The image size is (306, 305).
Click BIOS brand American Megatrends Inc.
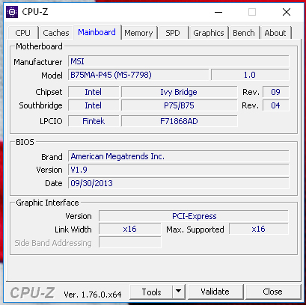(179, 156)
